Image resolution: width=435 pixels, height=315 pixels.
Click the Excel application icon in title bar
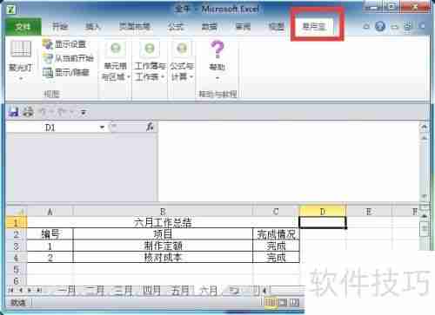(x=11, y=10)
